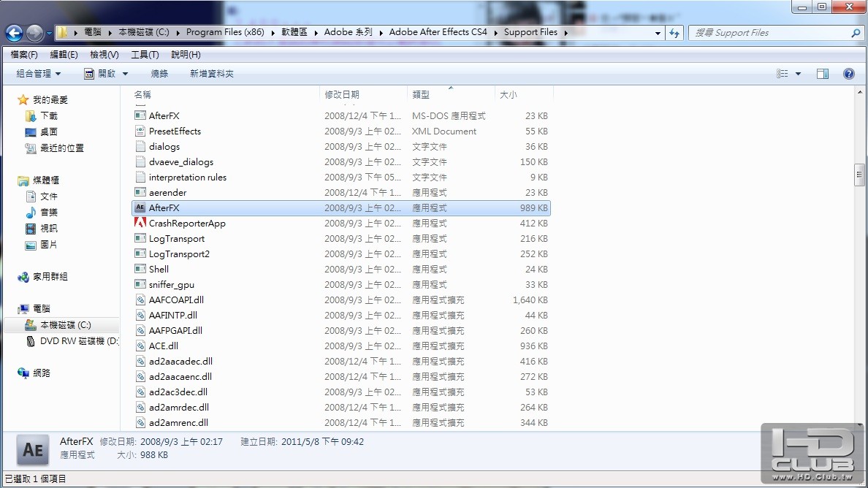Sort files by the 修改日期 column header
868x488 pixels.
pyautogui.click(x=363, y=95)
